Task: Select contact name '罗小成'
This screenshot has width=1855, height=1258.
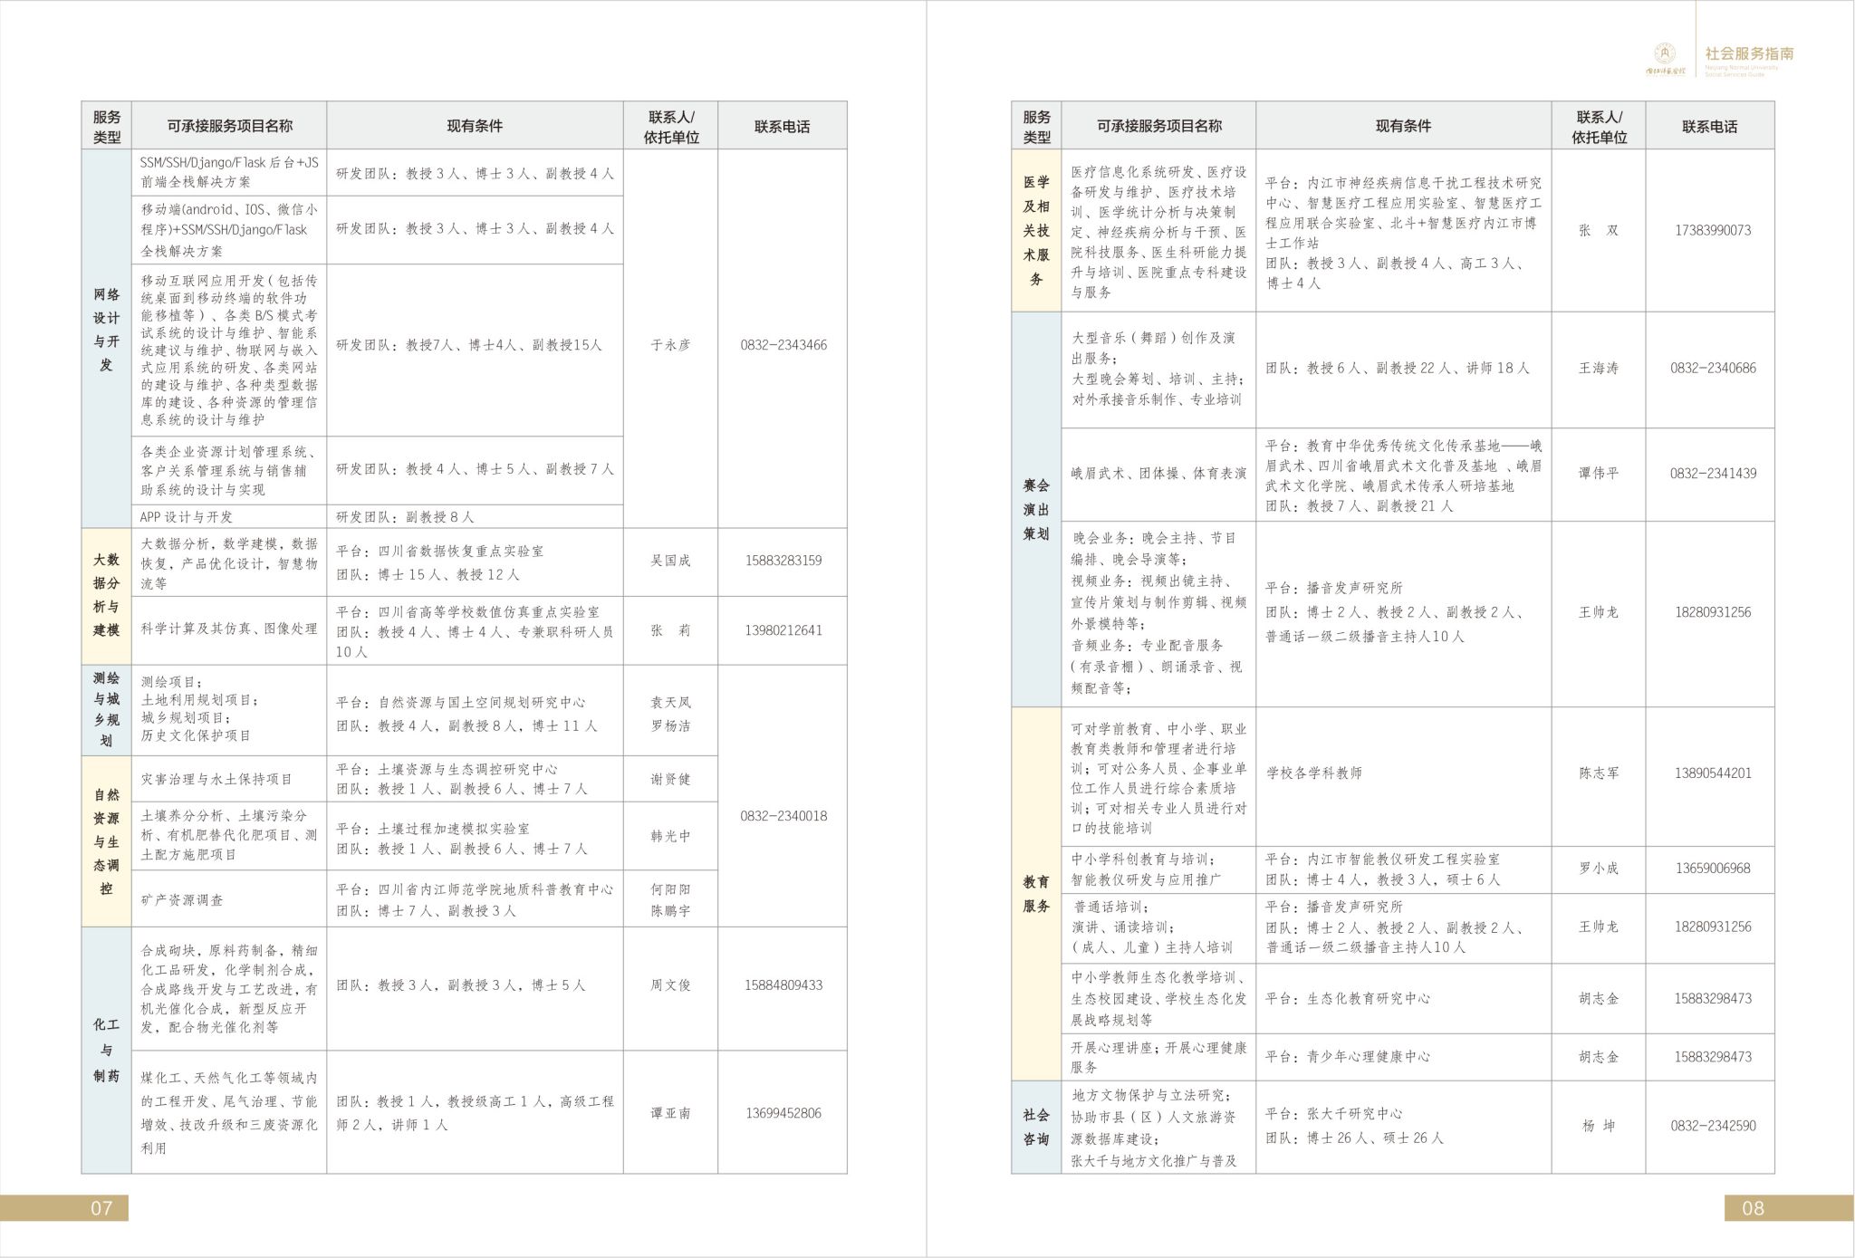Action: 1599,869
